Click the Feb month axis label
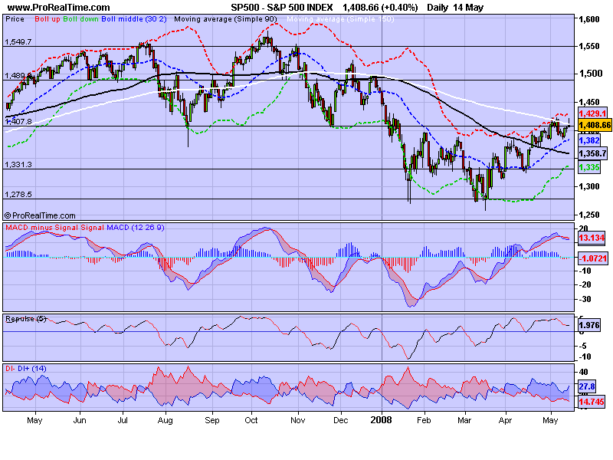Viewport: 613px width, 460px height. pos(424,420)
